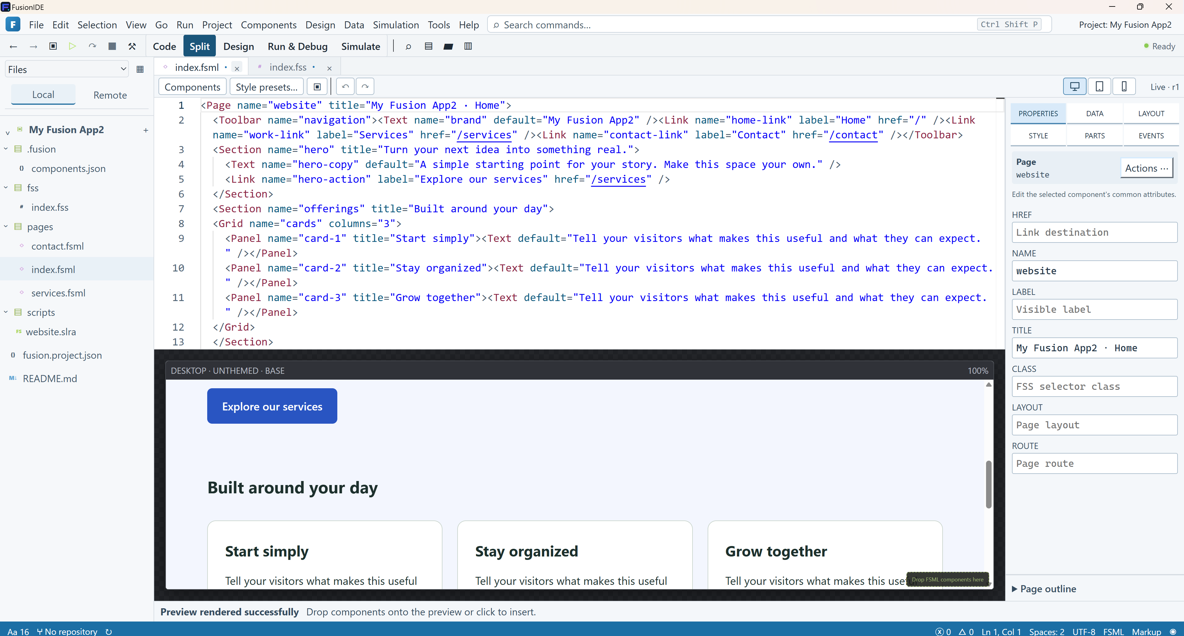The width and height of the screenshot is (1184, 636).
Task: Open the Simulation menu
Action: [x=396, y=25]
